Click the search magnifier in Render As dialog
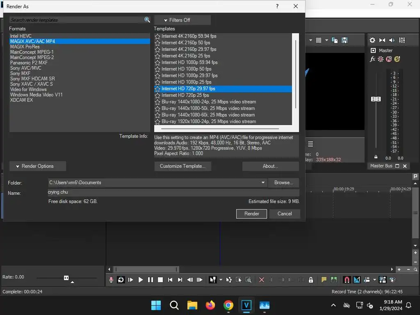Image resolution: width=420 pixels, height=315 pixels. point(147,20)
